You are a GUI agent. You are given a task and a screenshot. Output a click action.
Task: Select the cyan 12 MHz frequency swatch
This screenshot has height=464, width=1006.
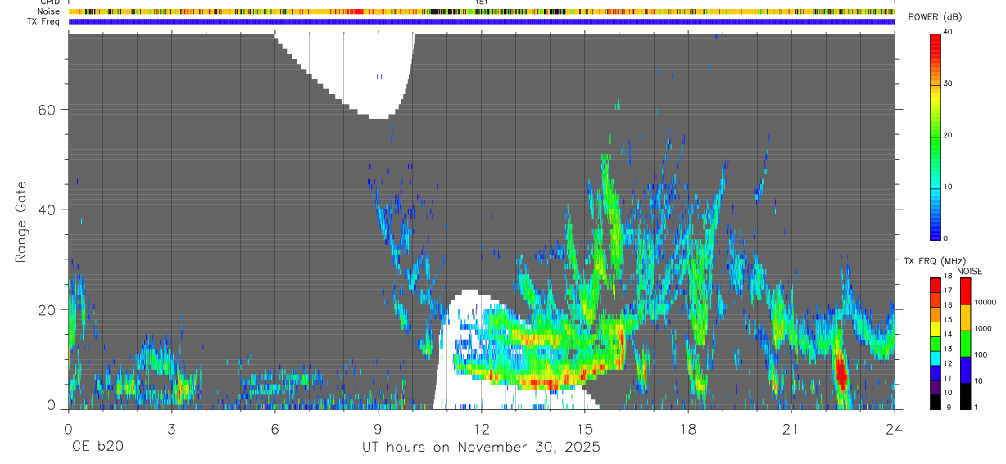pyautogui.click(x=935, y=358)
